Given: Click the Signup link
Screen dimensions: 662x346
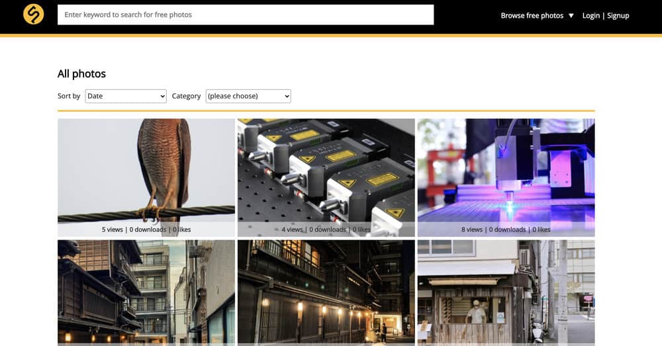Looking at the screenshot, I should 618,16.
